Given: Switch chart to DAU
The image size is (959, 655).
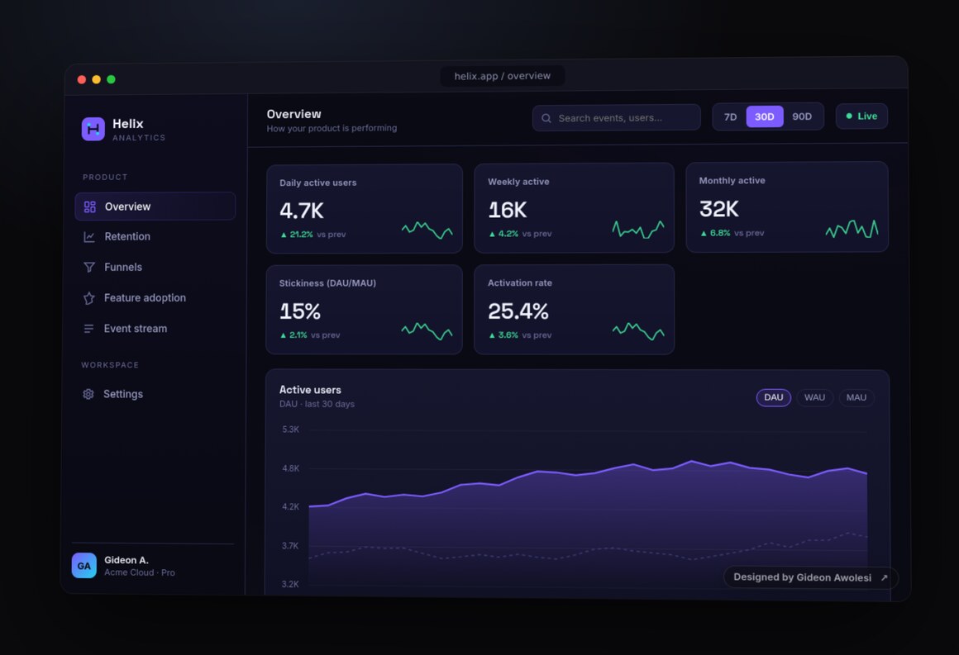Looking at the screenshot, I should click(774, 397).
